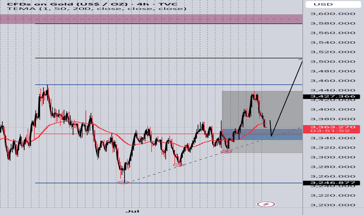Click the 3,427.366 price label
This screenshot has height=215, width=364.
pos(332,97)
